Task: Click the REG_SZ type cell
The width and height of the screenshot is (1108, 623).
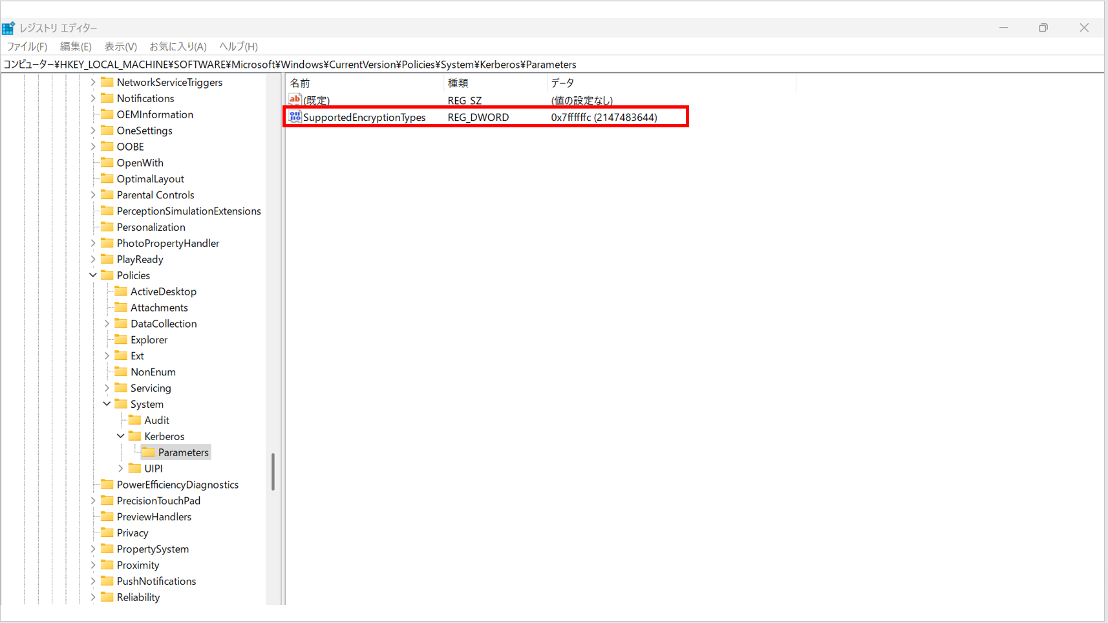Action: click(465, 100)
